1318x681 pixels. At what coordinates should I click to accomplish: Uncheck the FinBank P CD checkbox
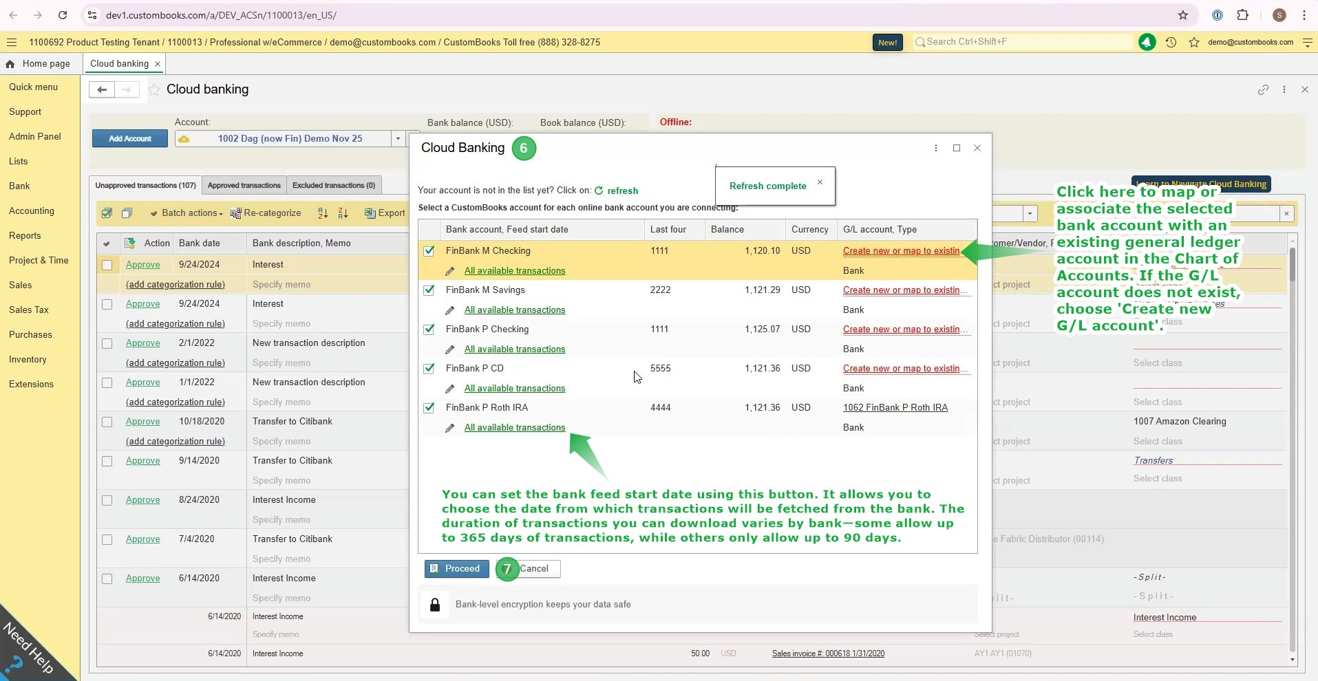coord(429,369)
